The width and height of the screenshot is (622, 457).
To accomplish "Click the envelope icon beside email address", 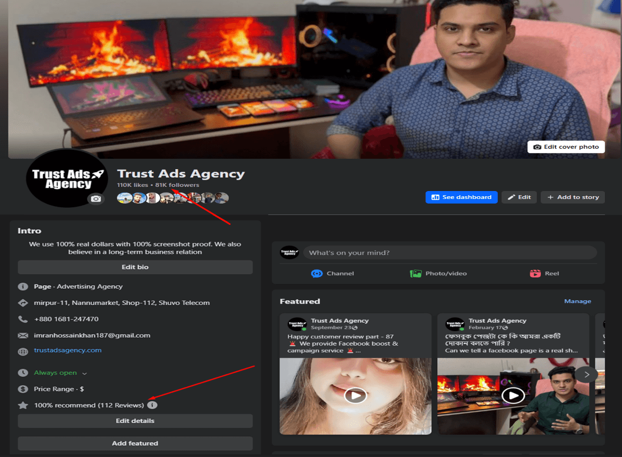I will click(23, 336).
